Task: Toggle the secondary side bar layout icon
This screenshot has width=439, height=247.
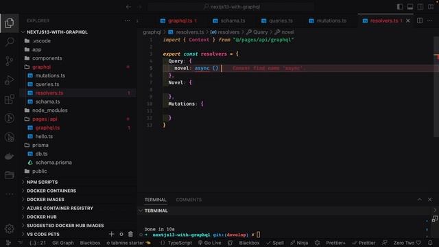Action: click(420, 7)
